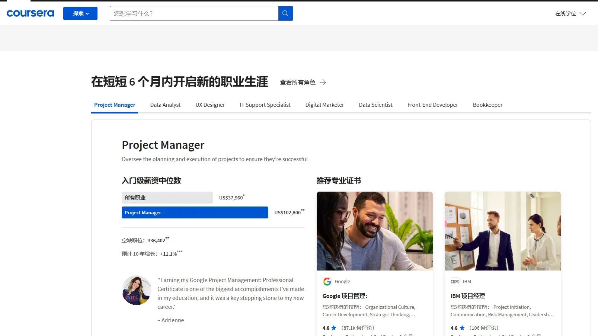This screenshot has width=598, height=336.
Task: Select the UX Designer tab
Action: point(210,105)
